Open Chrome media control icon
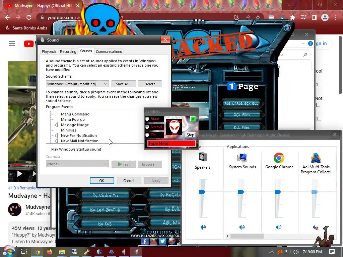343x257 pixels. [303, 17]
